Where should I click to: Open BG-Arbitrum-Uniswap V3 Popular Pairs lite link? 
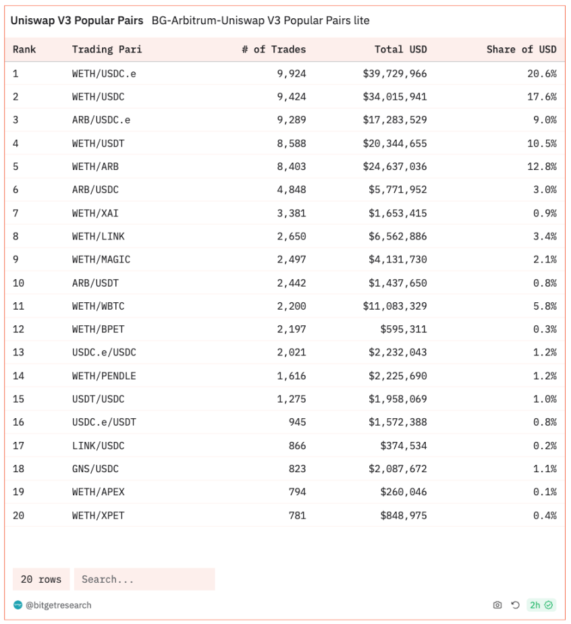coord(261,20)
